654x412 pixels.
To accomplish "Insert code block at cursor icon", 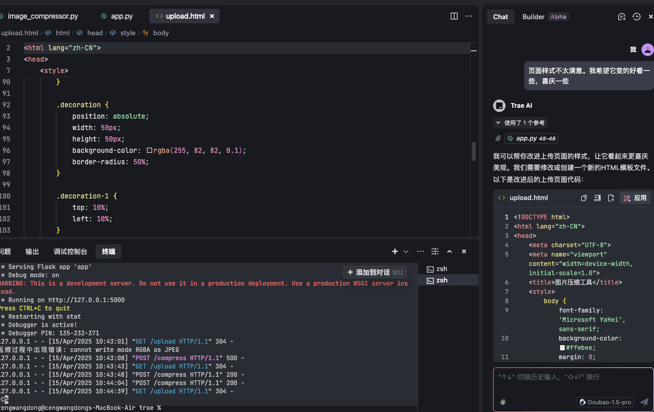I will click(597, 198).
